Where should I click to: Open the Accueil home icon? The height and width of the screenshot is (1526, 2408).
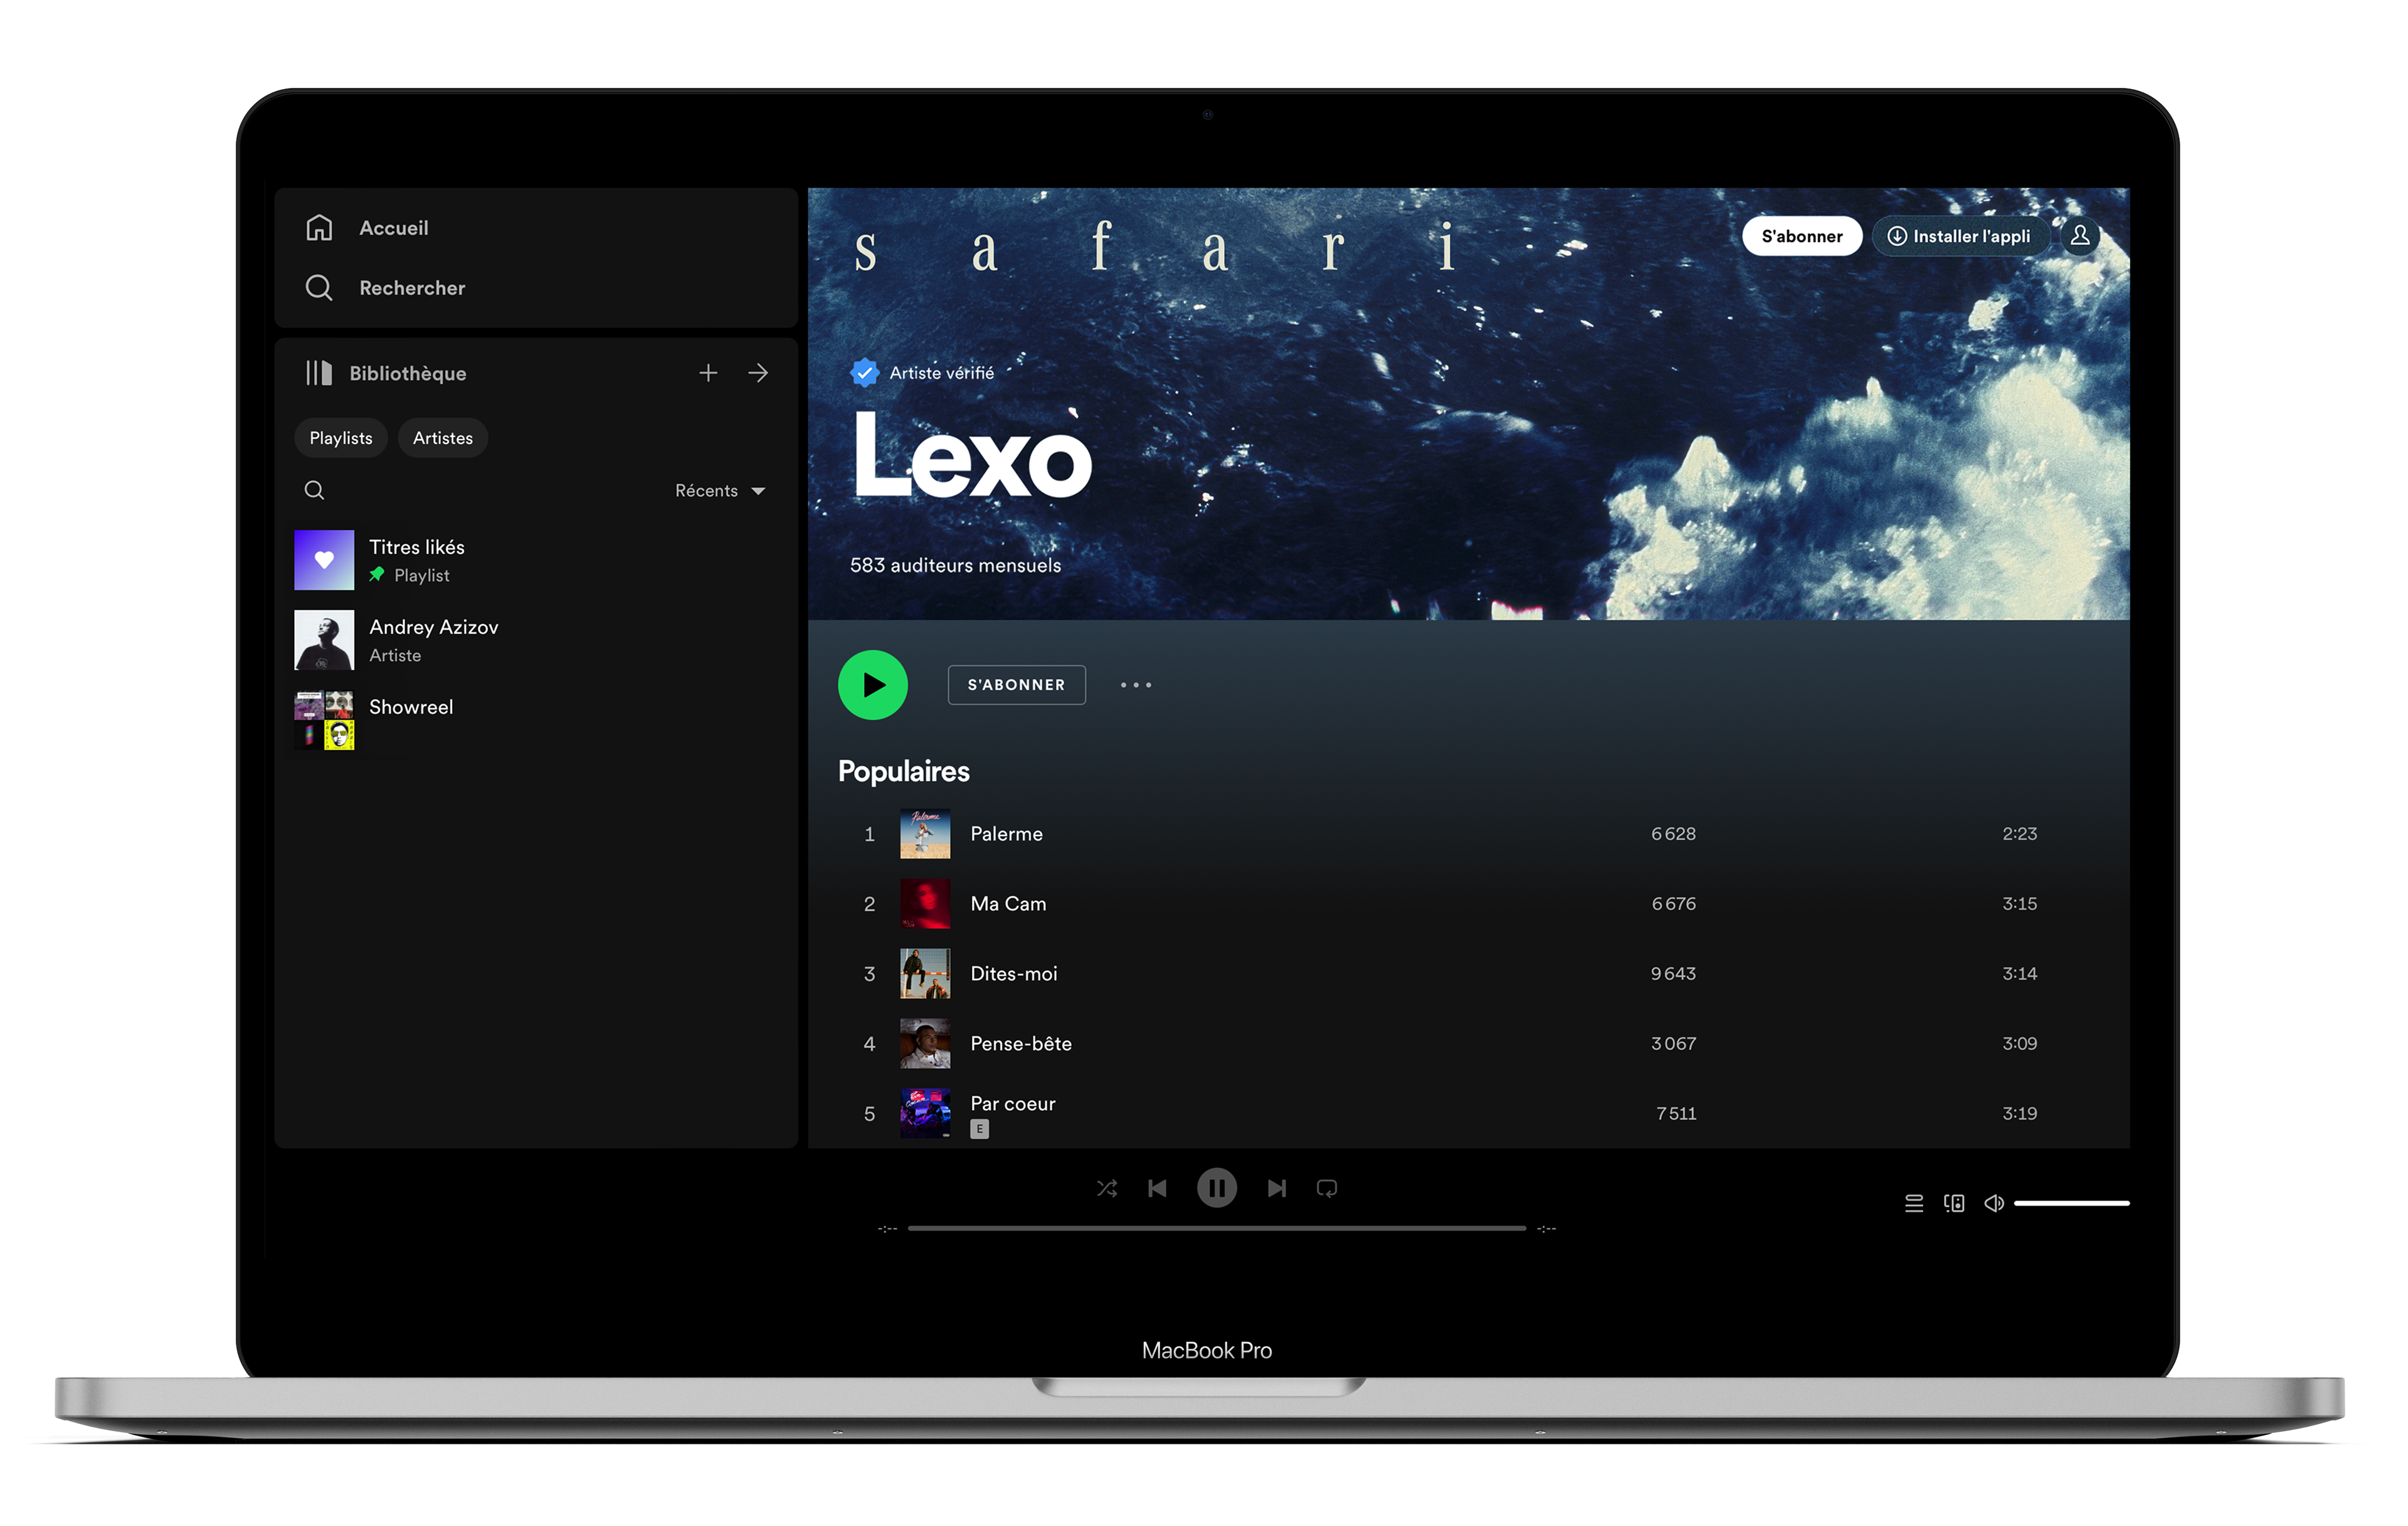click(319, 228)
